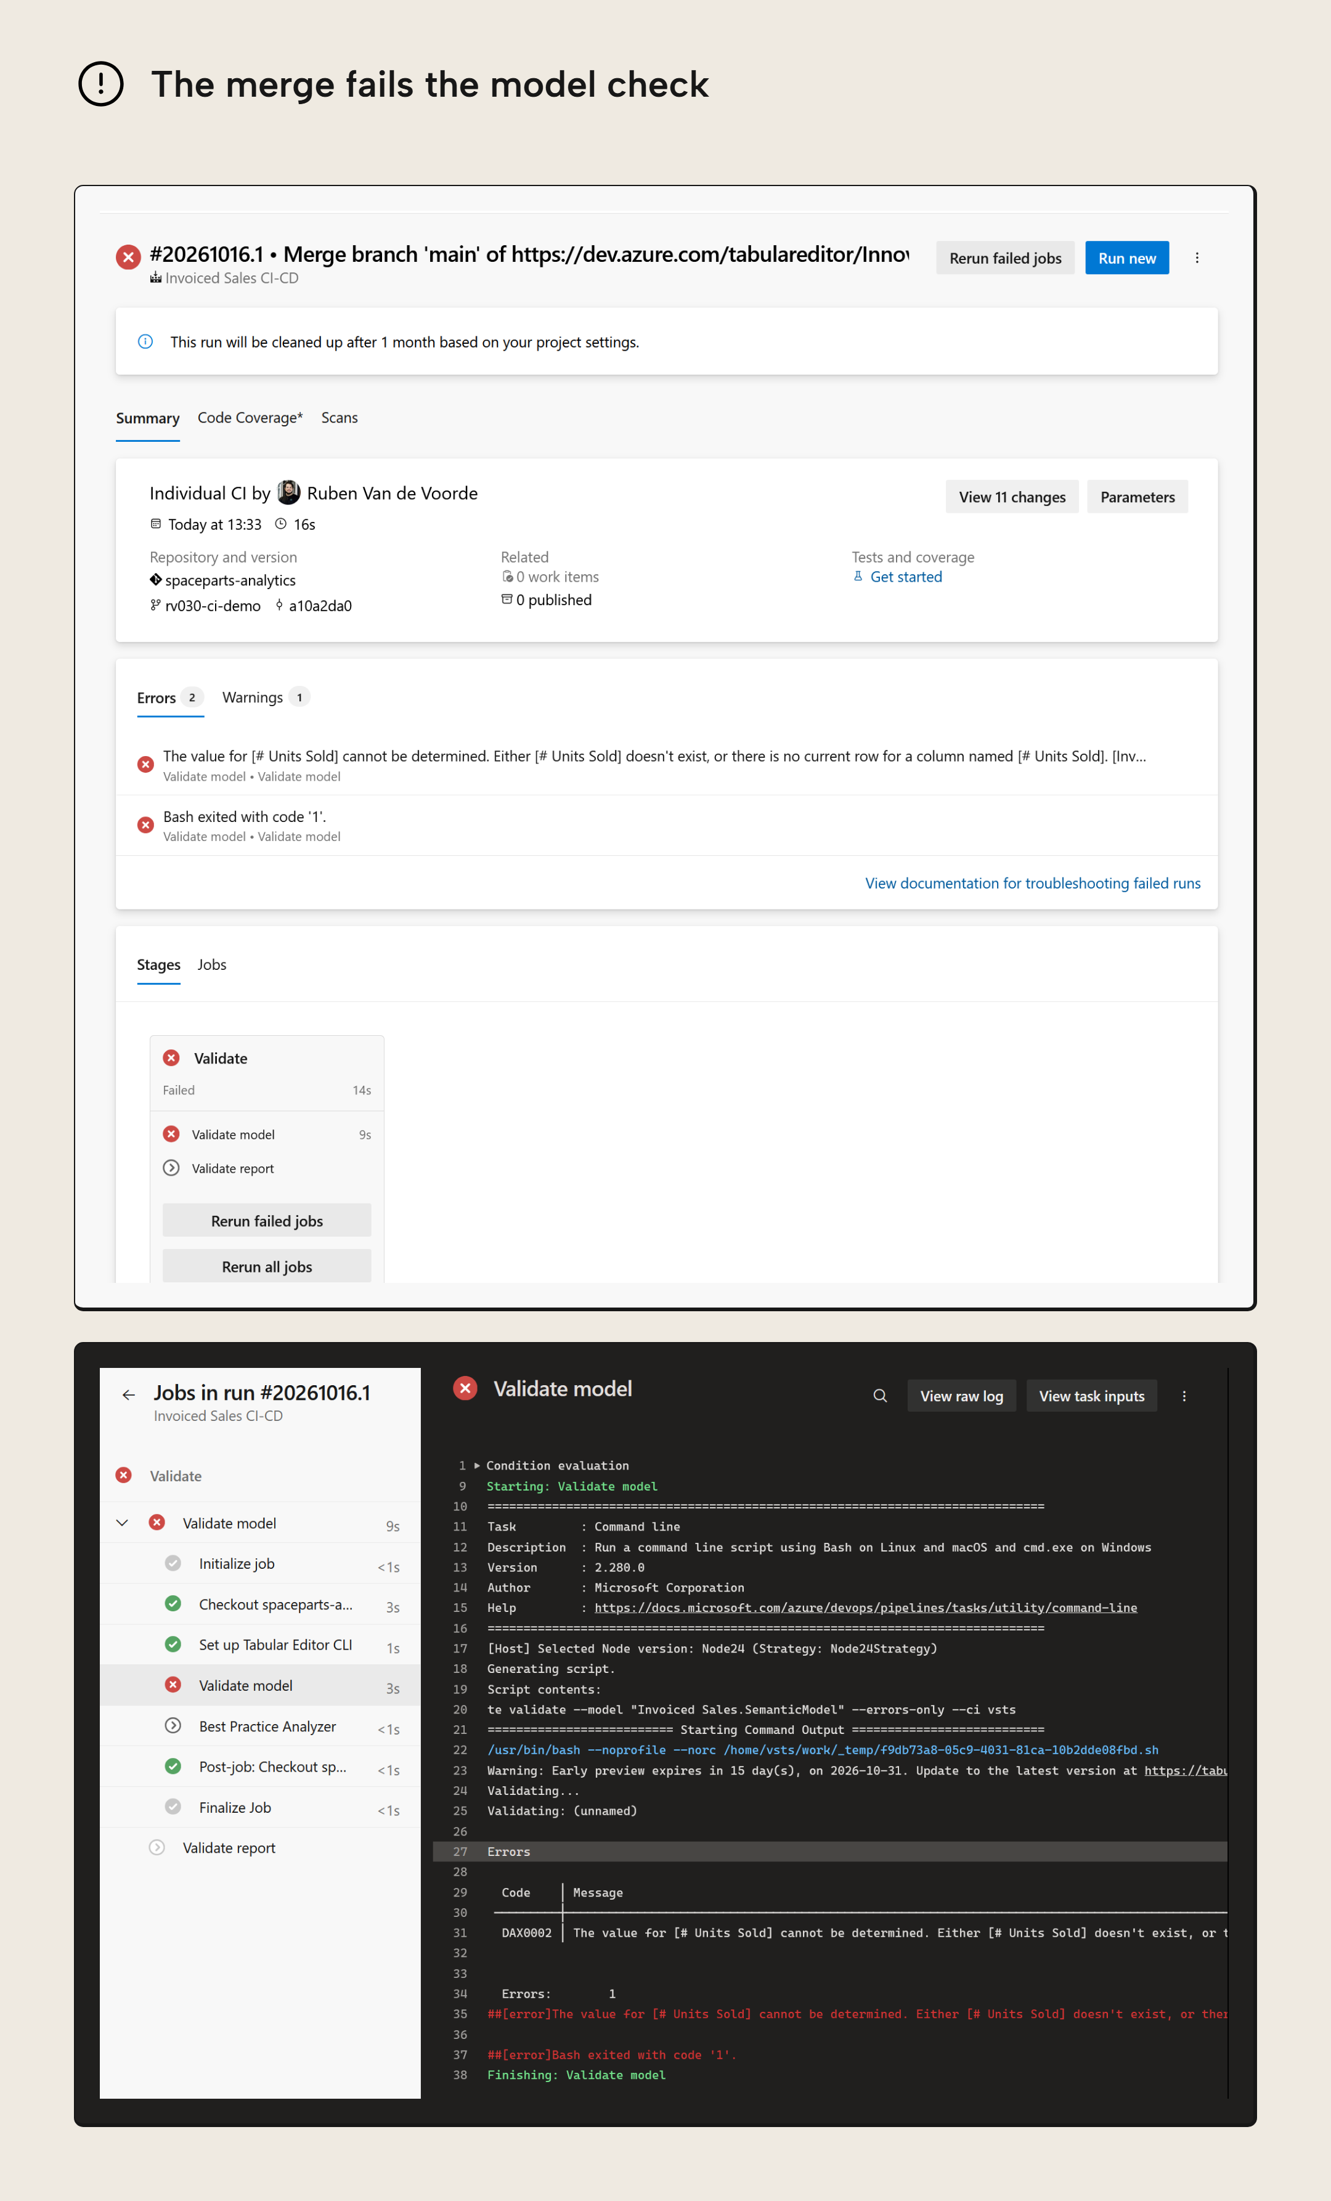1331x2201 pixels.
Task: Click Ruben Van de Voorde's avatar
Action: click(x=288, y=492)
